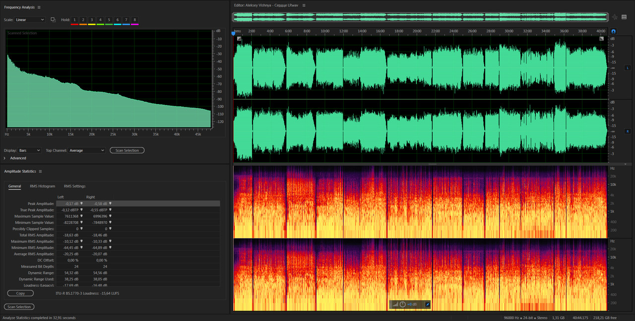Click the Copy statistics button
The height and width of the screenshot is (321, 635).
20,293
